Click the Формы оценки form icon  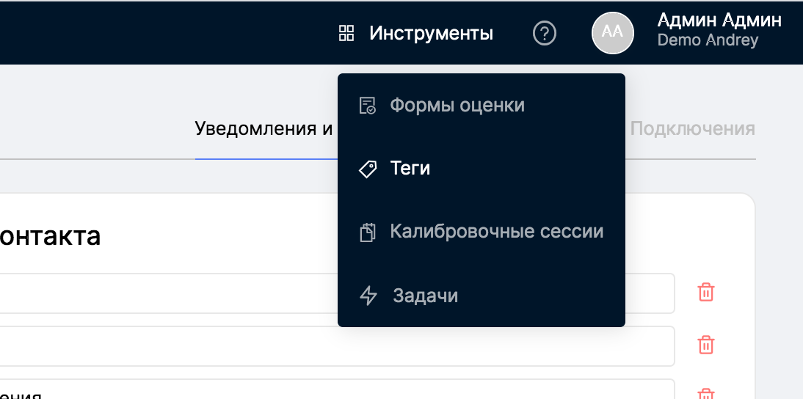[368, 106]
